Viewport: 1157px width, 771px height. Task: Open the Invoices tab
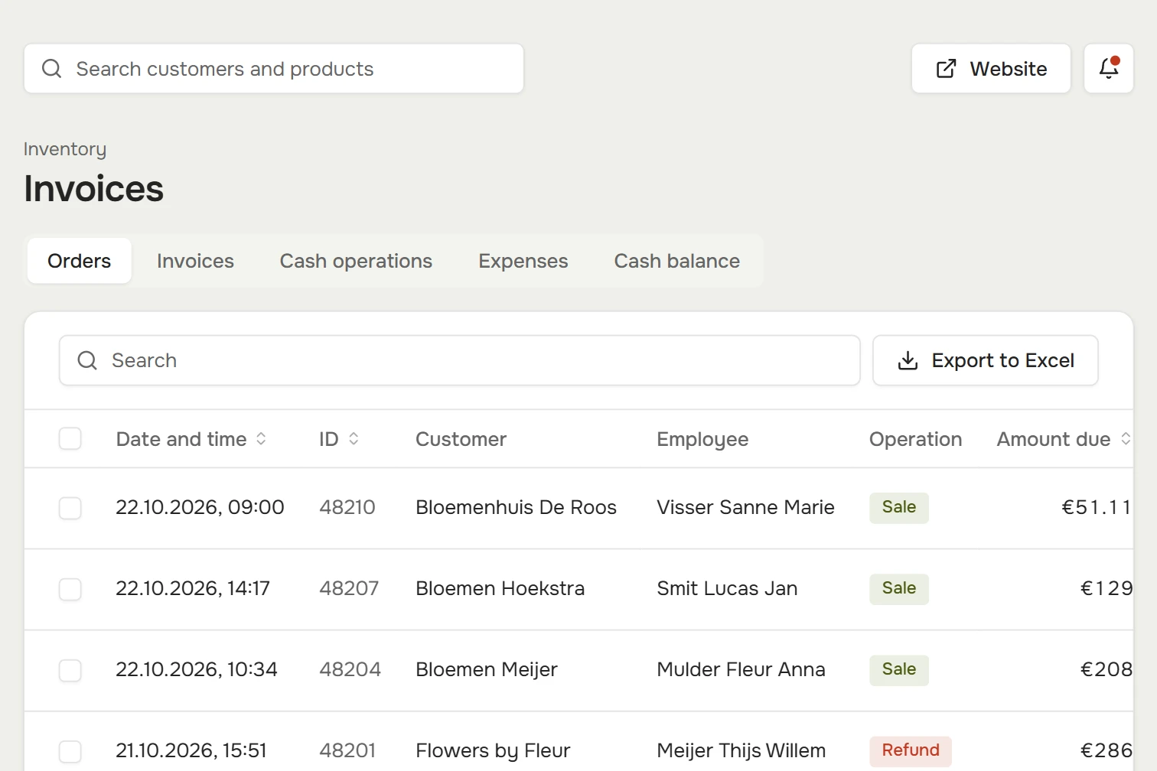[x=195, y=261]
